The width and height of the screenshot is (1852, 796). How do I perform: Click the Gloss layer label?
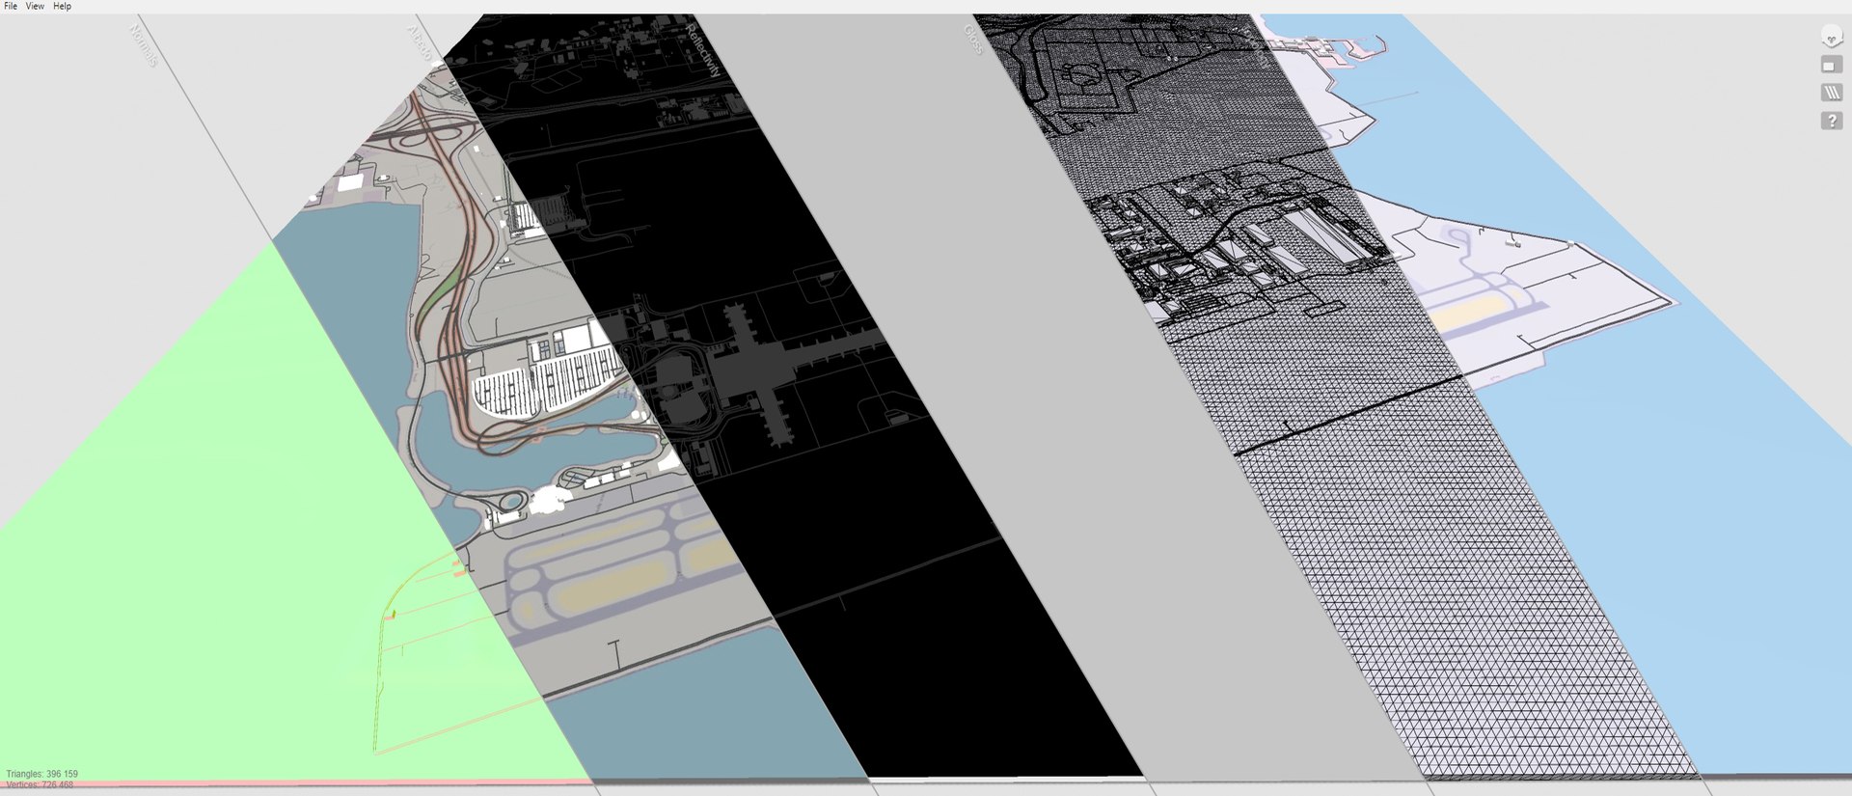click(x=973, y=39)
